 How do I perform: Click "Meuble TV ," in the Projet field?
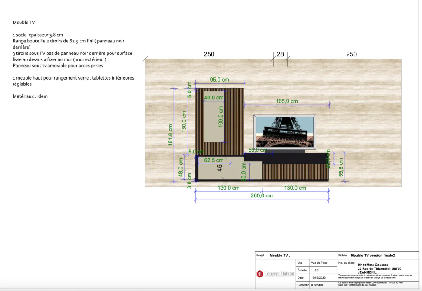280,256
